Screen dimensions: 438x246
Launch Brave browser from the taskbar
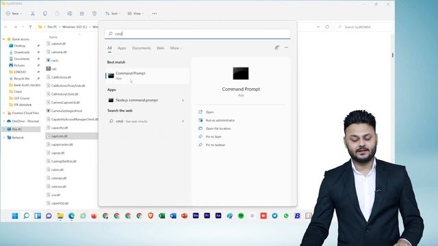[x=151, y=216]
